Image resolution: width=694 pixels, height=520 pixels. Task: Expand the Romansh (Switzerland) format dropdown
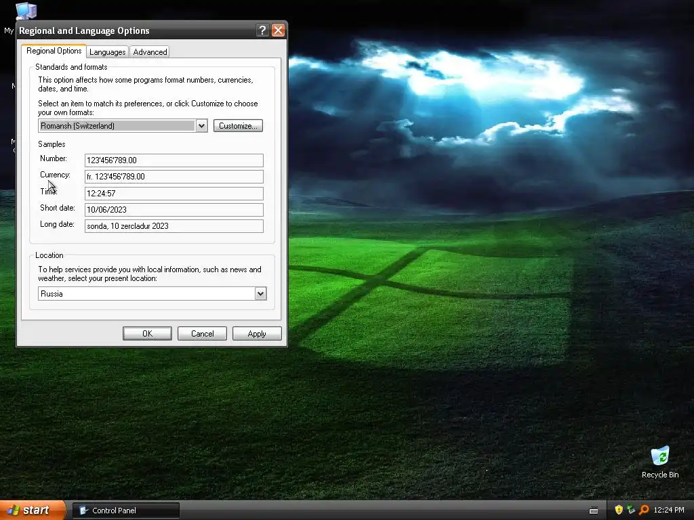pos(201,125)
